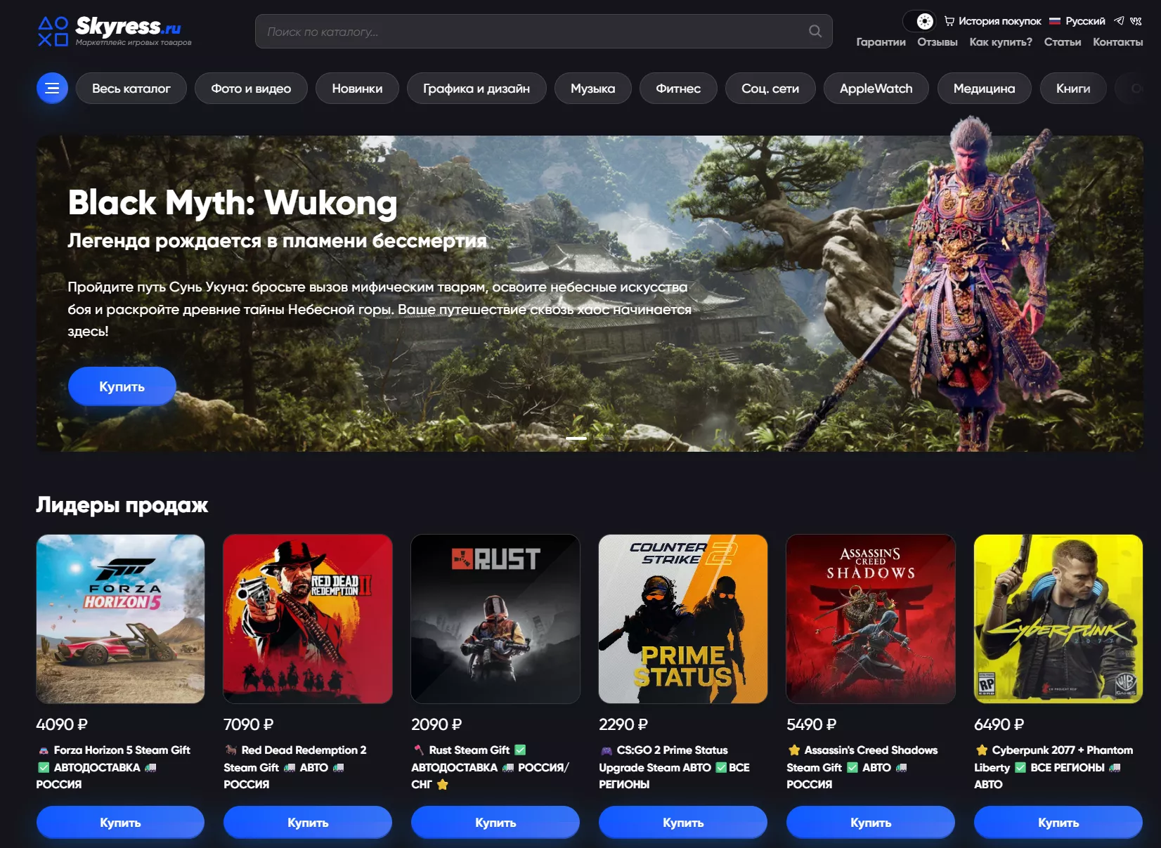Open the Rust Steam Gift title link

[x=491, y=767]
